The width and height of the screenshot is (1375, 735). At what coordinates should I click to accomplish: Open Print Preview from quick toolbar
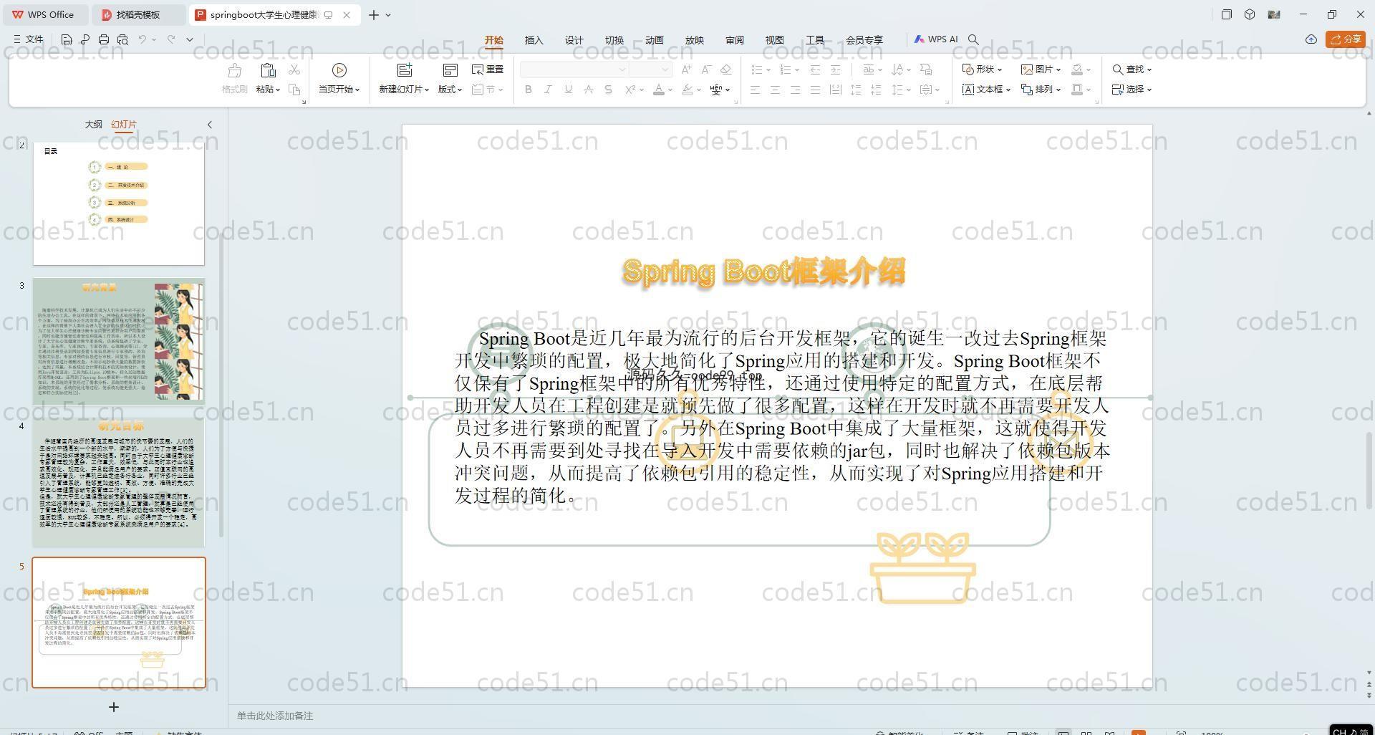tap(122, 40)
